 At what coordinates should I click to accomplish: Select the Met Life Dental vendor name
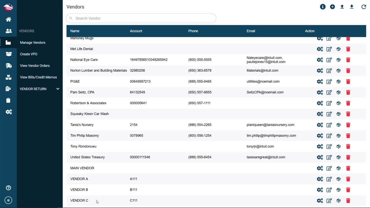click(82, 49)
